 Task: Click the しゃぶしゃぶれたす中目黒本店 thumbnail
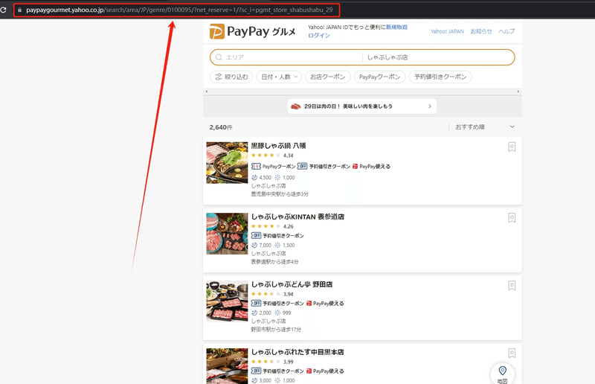pyautogui.click(x=227, y=366)
